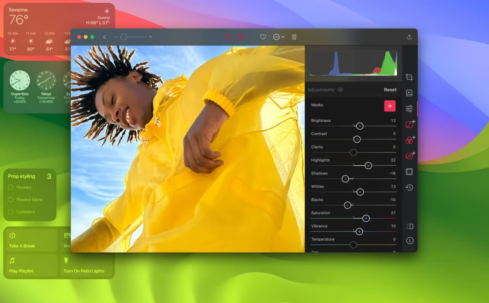Select the Crop tool in the sidebar
Screen dimensions: 489x303
(409, 77)
